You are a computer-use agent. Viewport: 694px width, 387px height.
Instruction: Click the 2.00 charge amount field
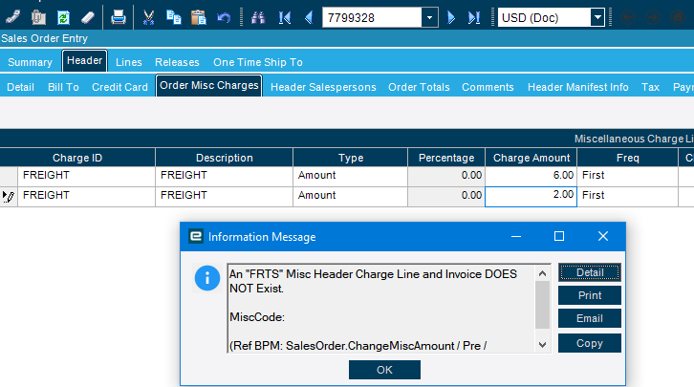pos(531,196)
